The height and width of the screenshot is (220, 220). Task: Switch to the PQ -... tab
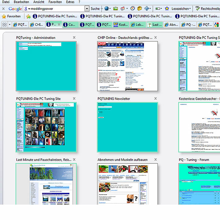[188, 25]
